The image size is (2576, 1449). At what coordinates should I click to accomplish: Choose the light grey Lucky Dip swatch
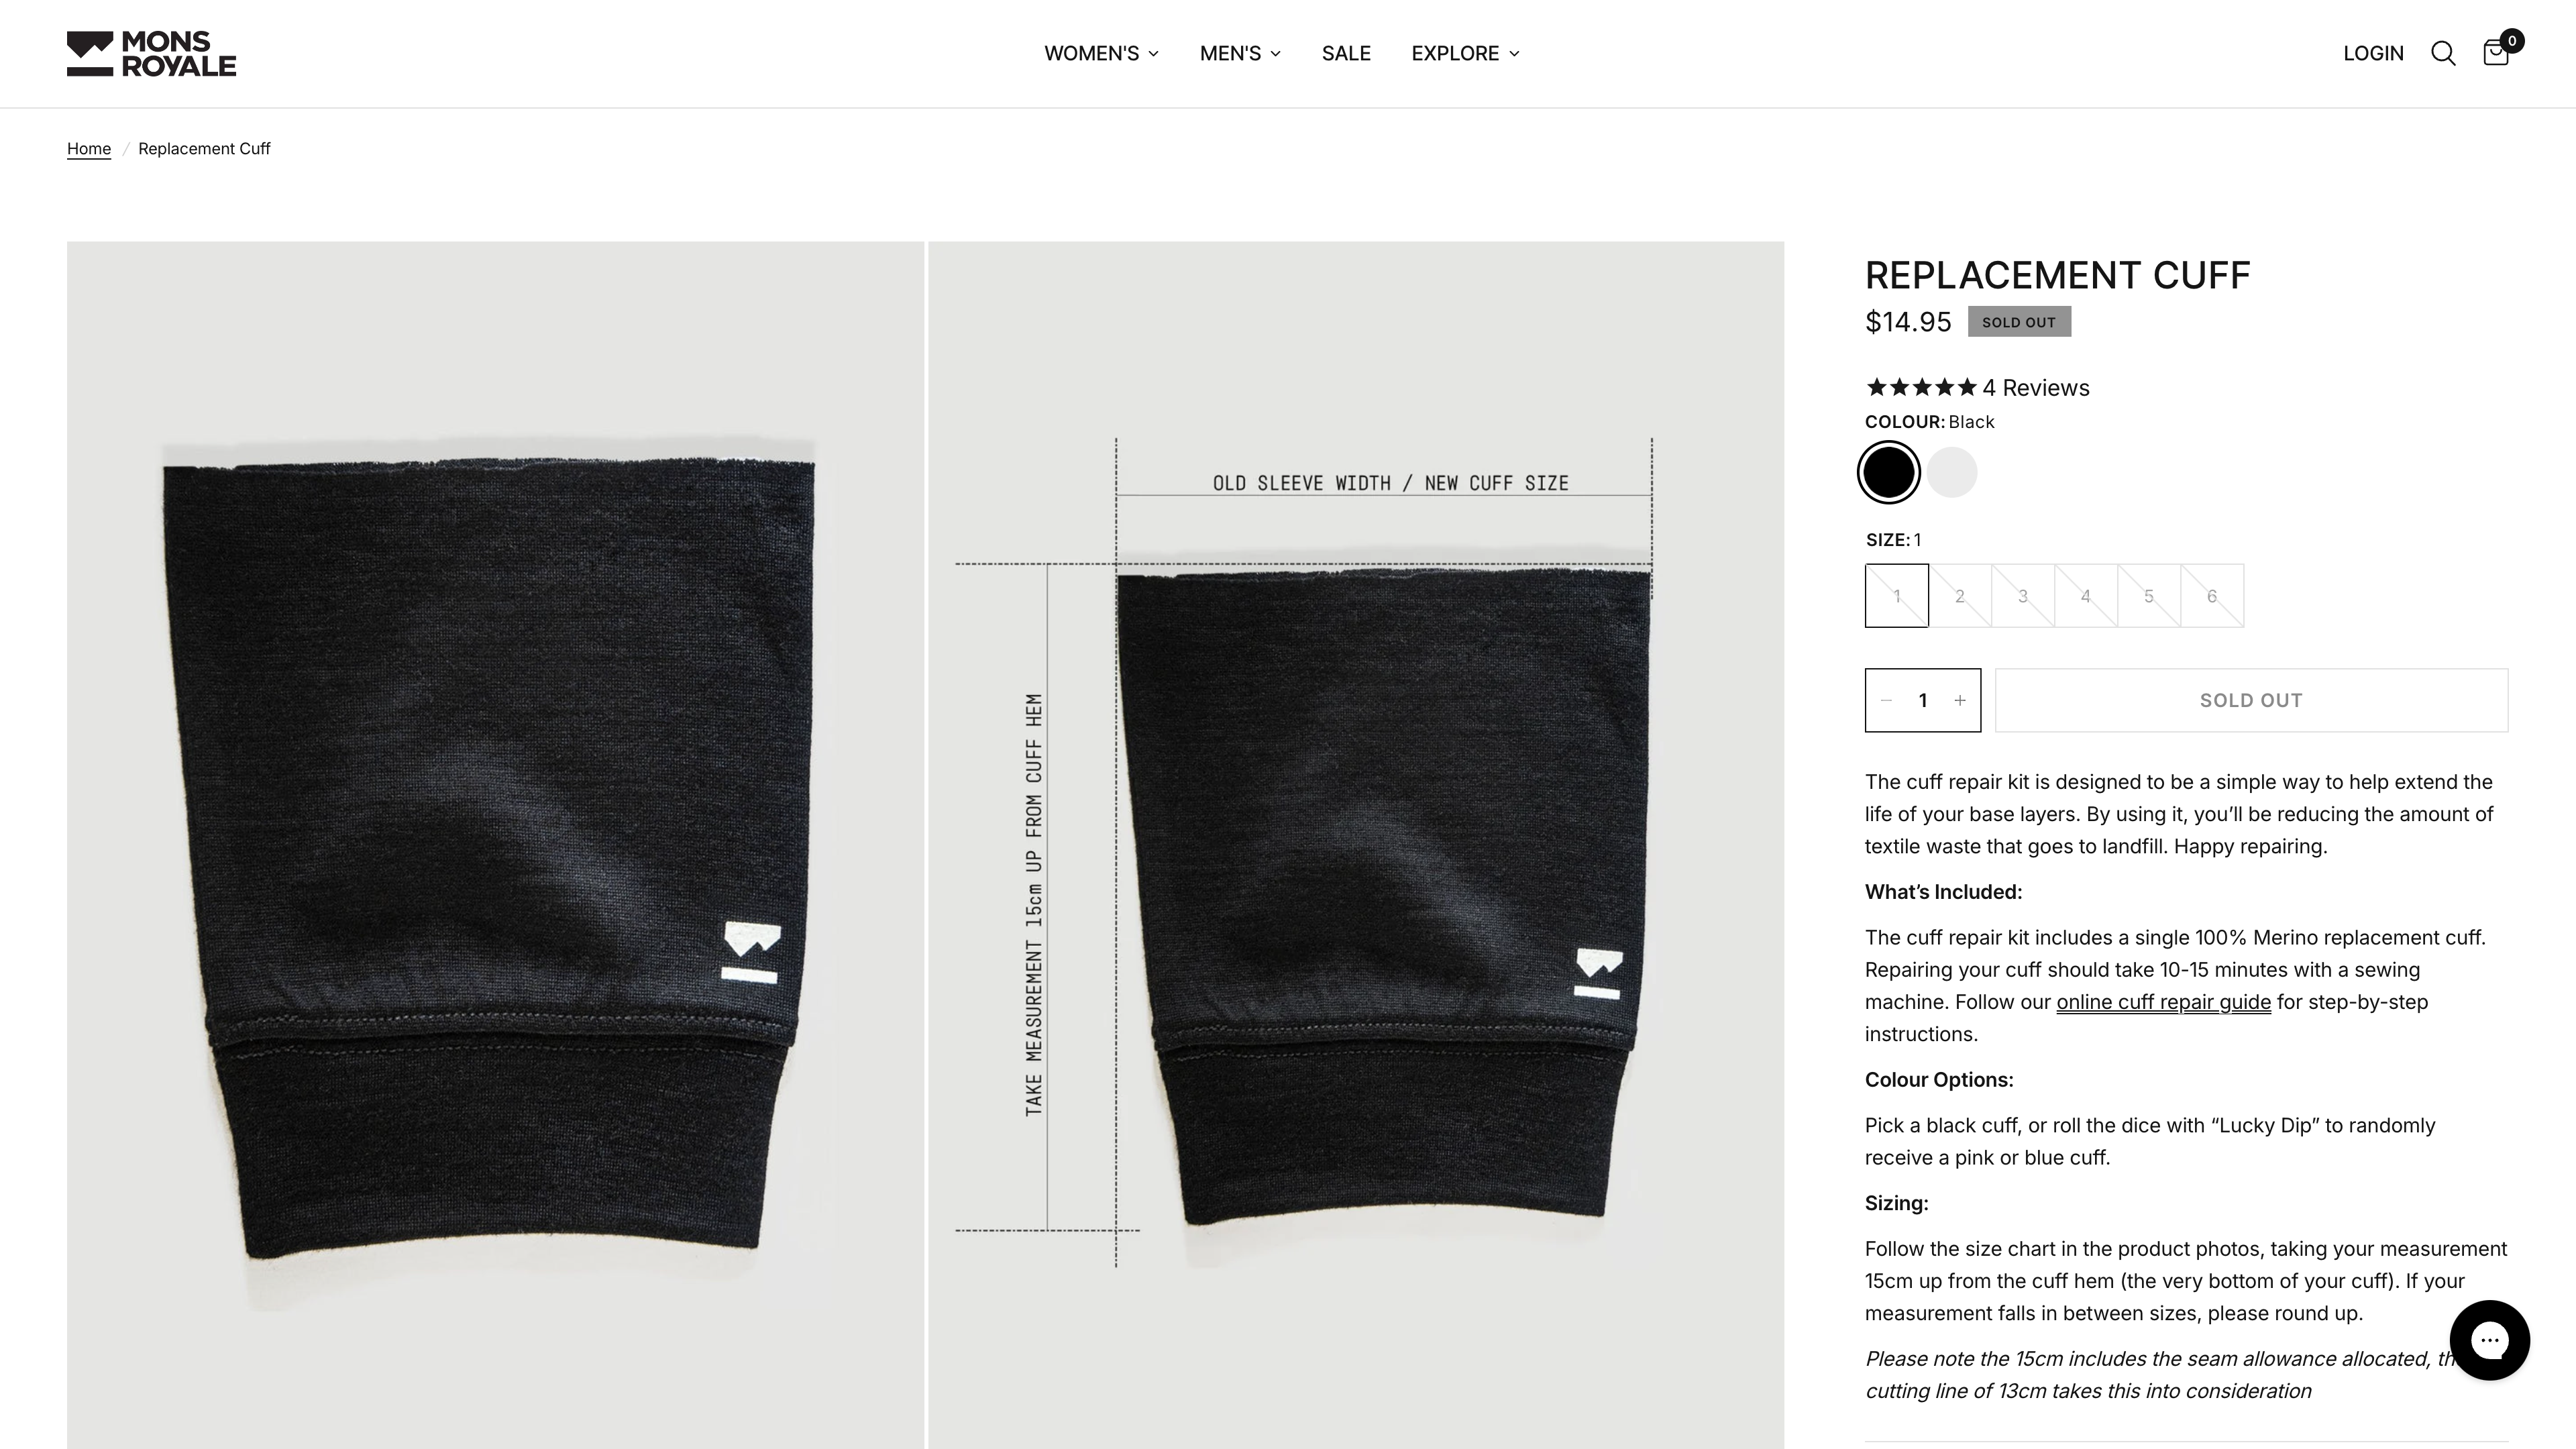[1952, 472]
